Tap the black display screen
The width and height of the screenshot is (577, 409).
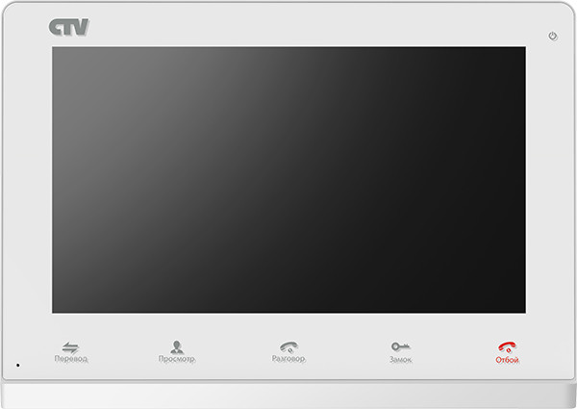(x=288, y=180)
